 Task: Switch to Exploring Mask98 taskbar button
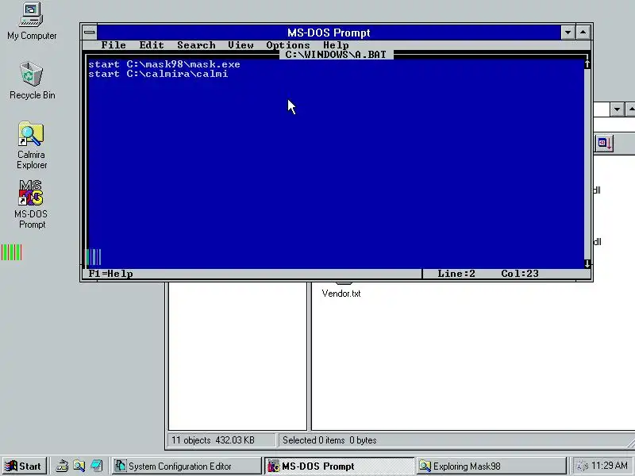point(491,466)
